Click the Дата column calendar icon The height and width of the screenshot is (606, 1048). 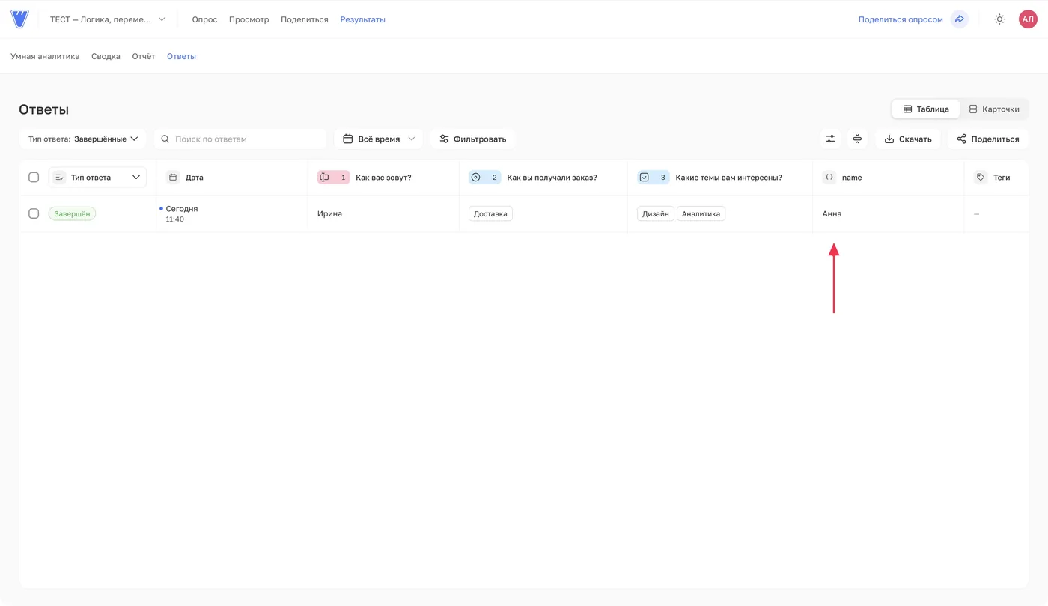point(173,178)
